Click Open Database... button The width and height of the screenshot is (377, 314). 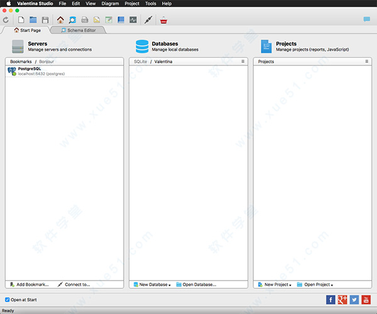pyautogui.click(x=196, y=284)
